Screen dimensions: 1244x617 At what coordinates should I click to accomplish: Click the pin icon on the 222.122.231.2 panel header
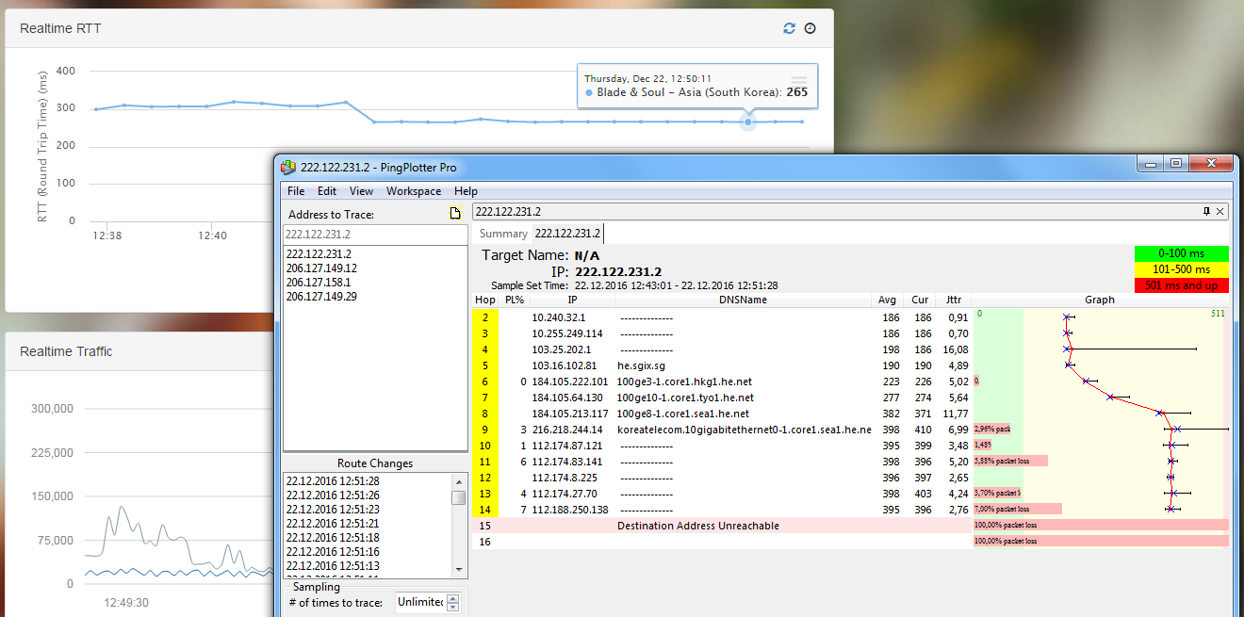[x=1206, y=212]
